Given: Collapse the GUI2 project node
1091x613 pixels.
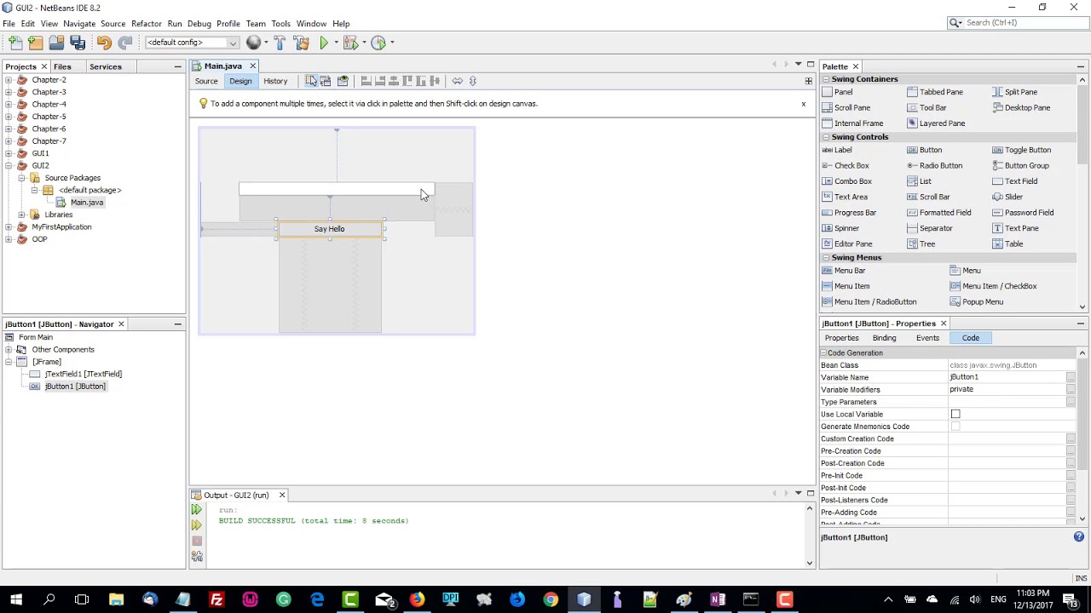Looking at the screenshot, I should click(9, 166).
